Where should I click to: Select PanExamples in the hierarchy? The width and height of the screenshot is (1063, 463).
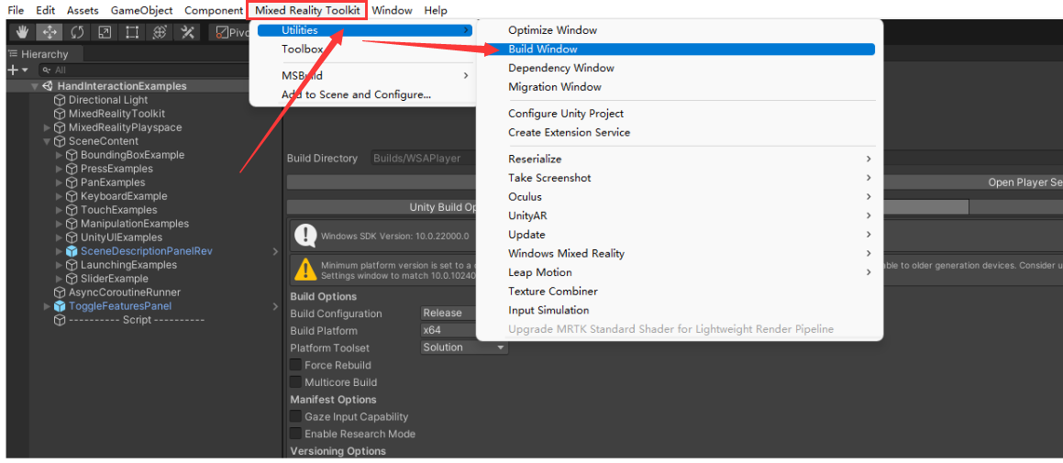coord(113,182)
